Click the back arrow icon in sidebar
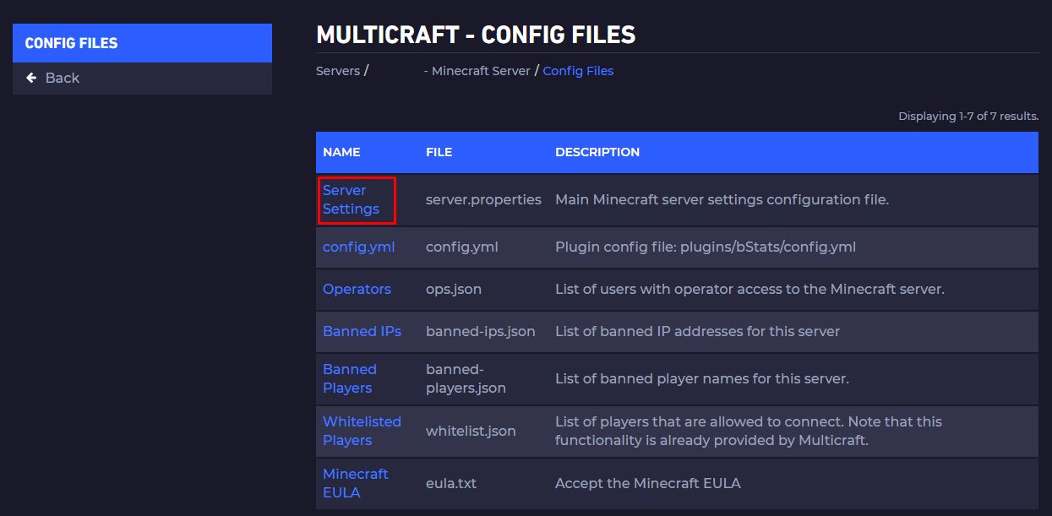This screenshot has width=1052, height=516. click(31, 77)
